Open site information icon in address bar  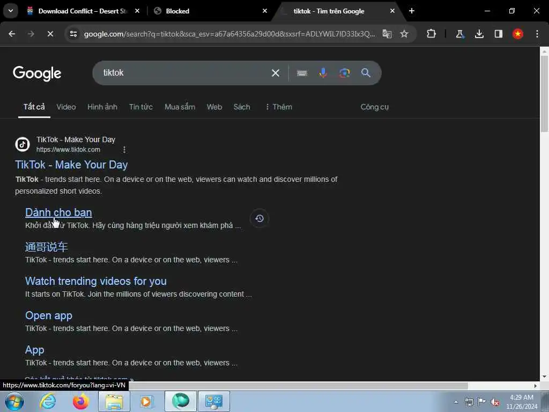tap(73, 34)
